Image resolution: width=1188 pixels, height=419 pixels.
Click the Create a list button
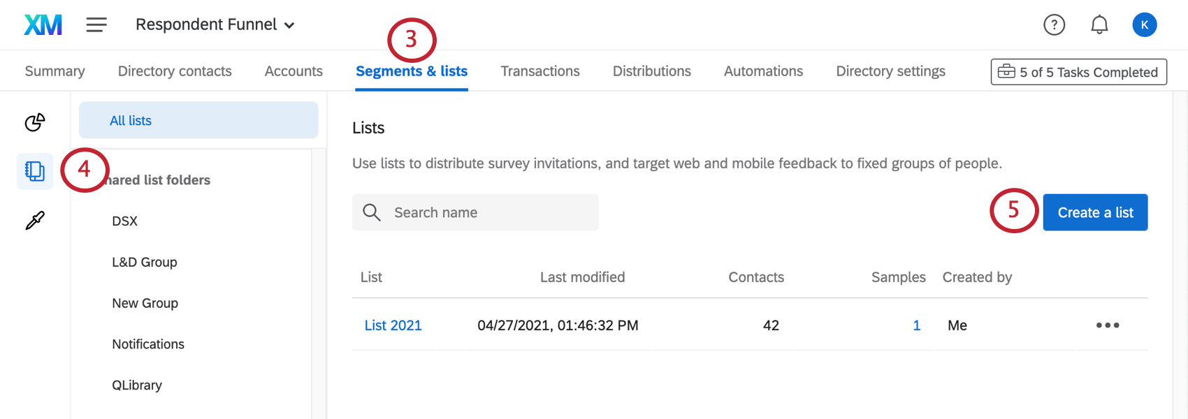1095,212
